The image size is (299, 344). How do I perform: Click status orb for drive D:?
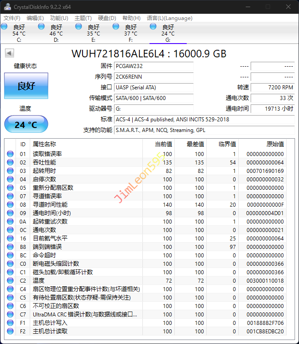click(42, 27)
